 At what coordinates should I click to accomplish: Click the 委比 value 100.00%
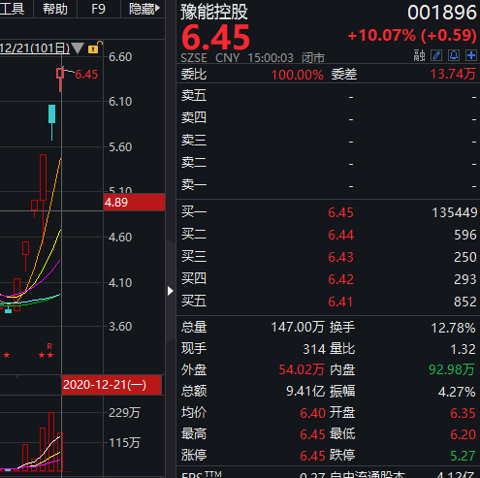click(x=298, y=75)
